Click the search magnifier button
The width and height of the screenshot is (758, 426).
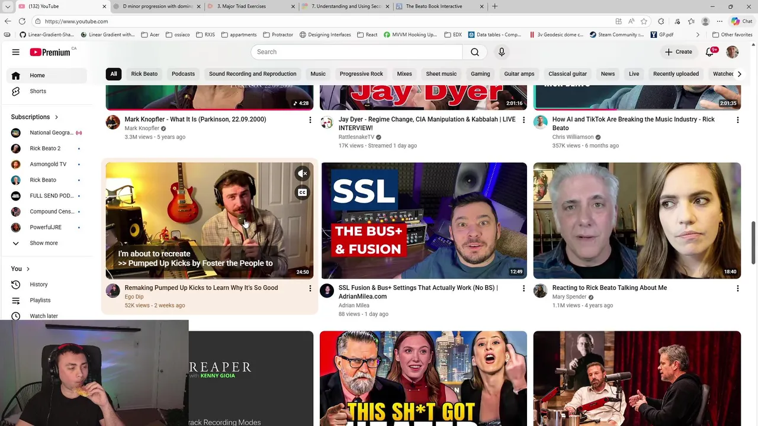click(475, 52)
